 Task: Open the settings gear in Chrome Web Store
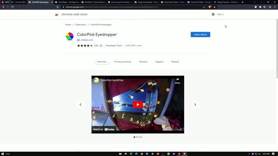[213, 14]
